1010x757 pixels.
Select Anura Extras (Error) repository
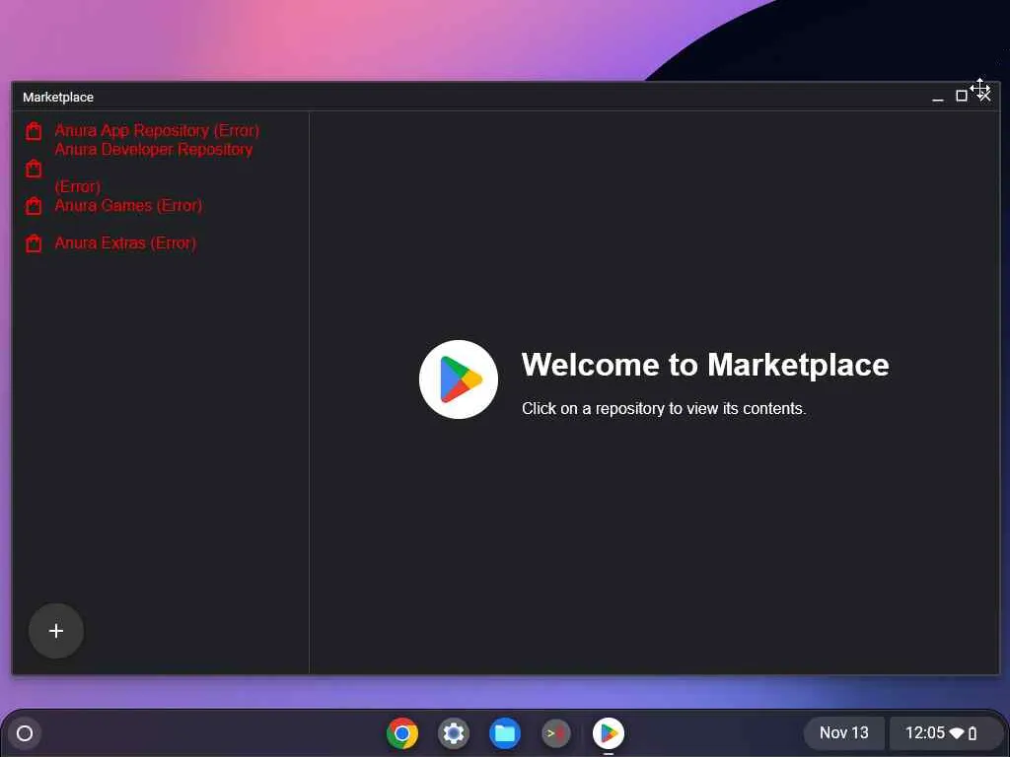tap(125, 243)
